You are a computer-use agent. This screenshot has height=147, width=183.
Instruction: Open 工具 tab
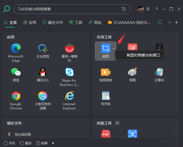click(76, 22)
